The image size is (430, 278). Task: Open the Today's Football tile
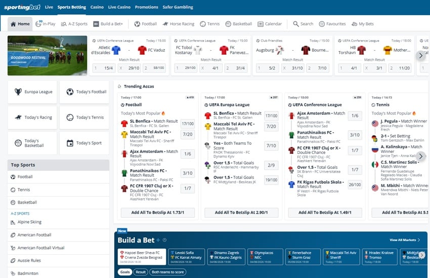pos(84,92)
